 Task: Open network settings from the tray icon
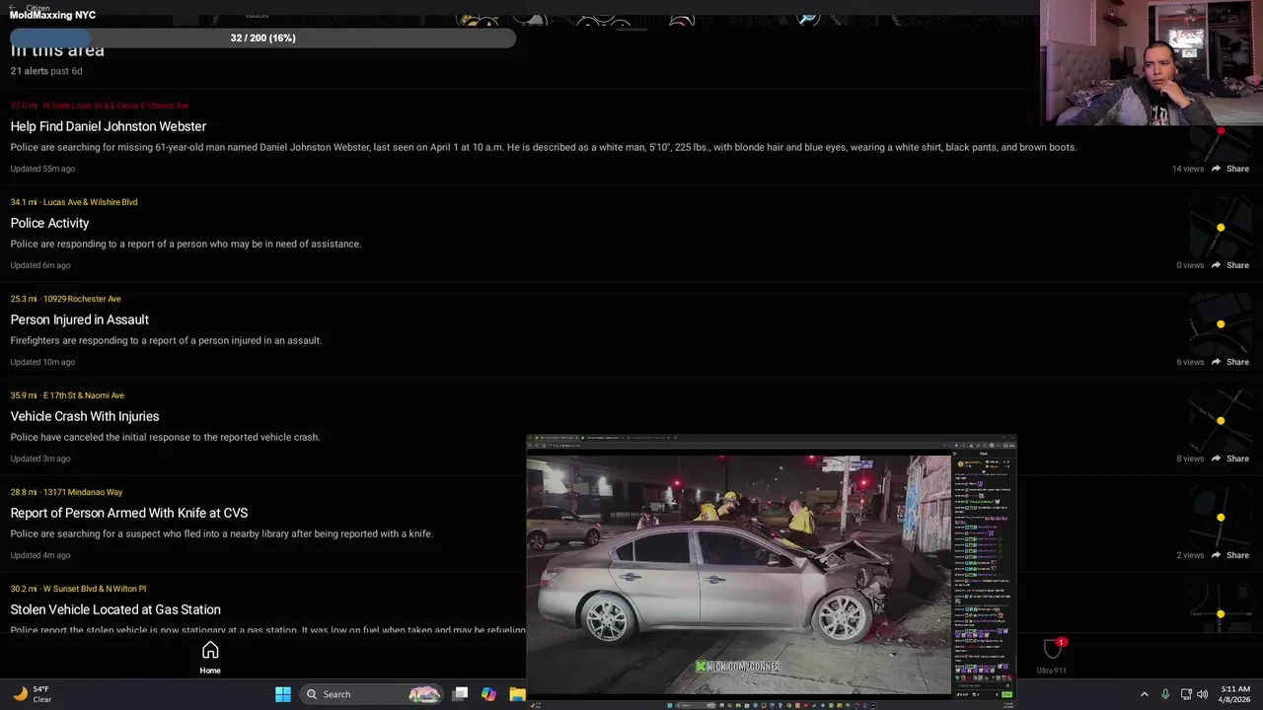click(x=1186, y=694)
